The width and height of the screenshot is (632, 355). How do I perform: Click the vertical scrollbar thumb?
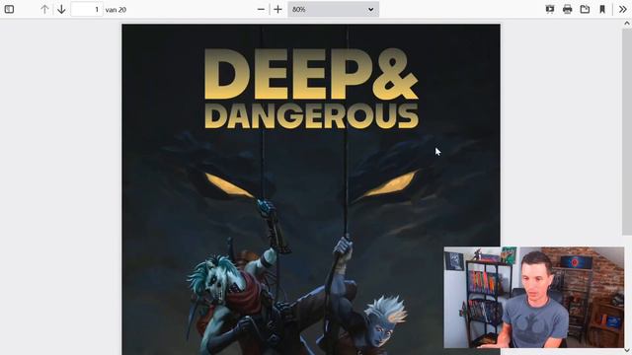[627, 131]
